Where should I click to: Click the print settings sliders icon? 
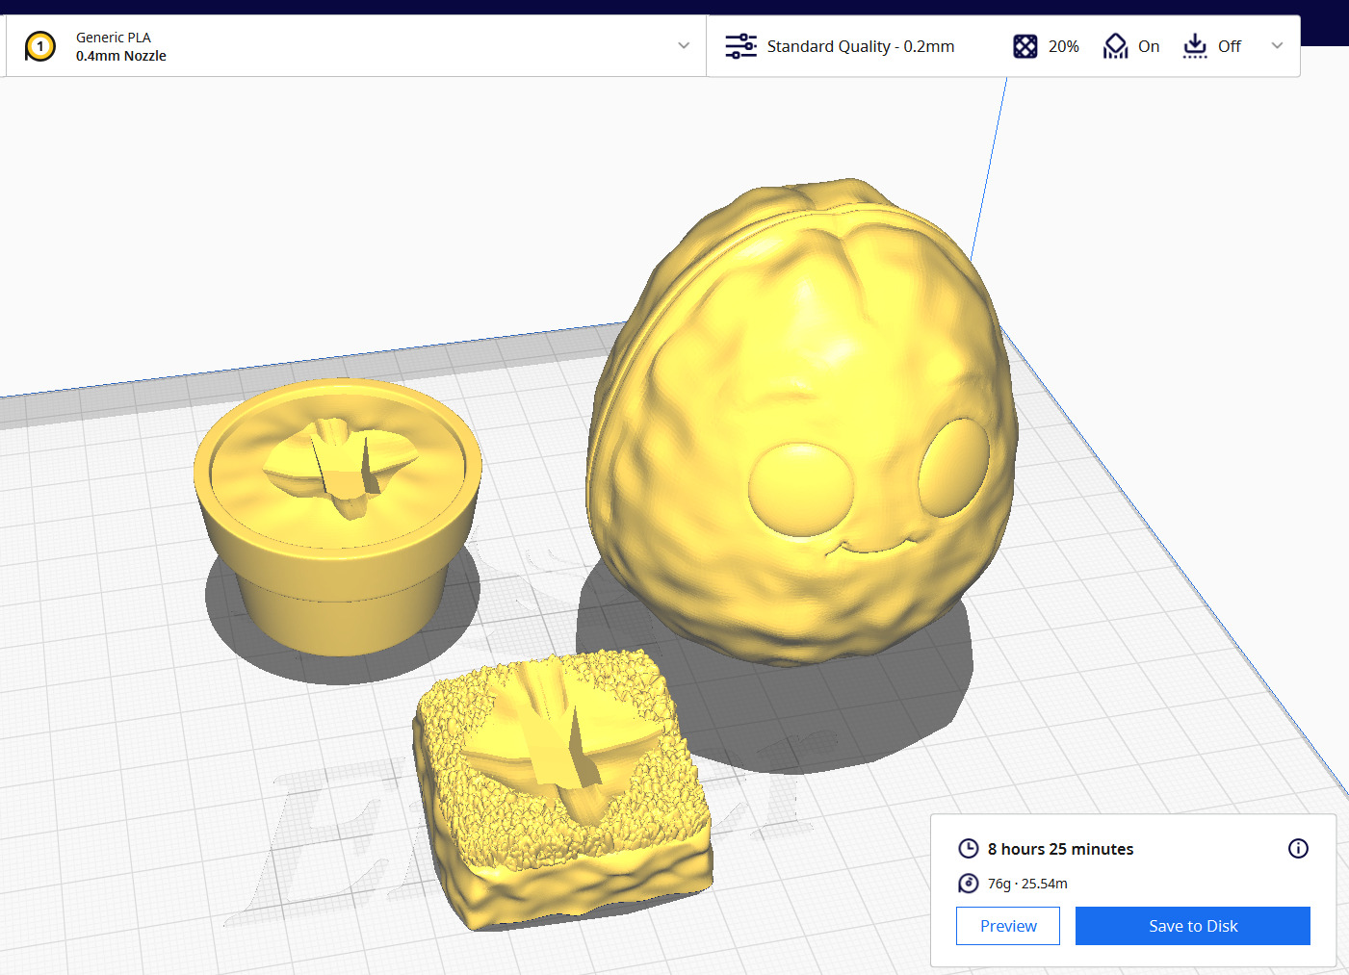click(740, 46)
